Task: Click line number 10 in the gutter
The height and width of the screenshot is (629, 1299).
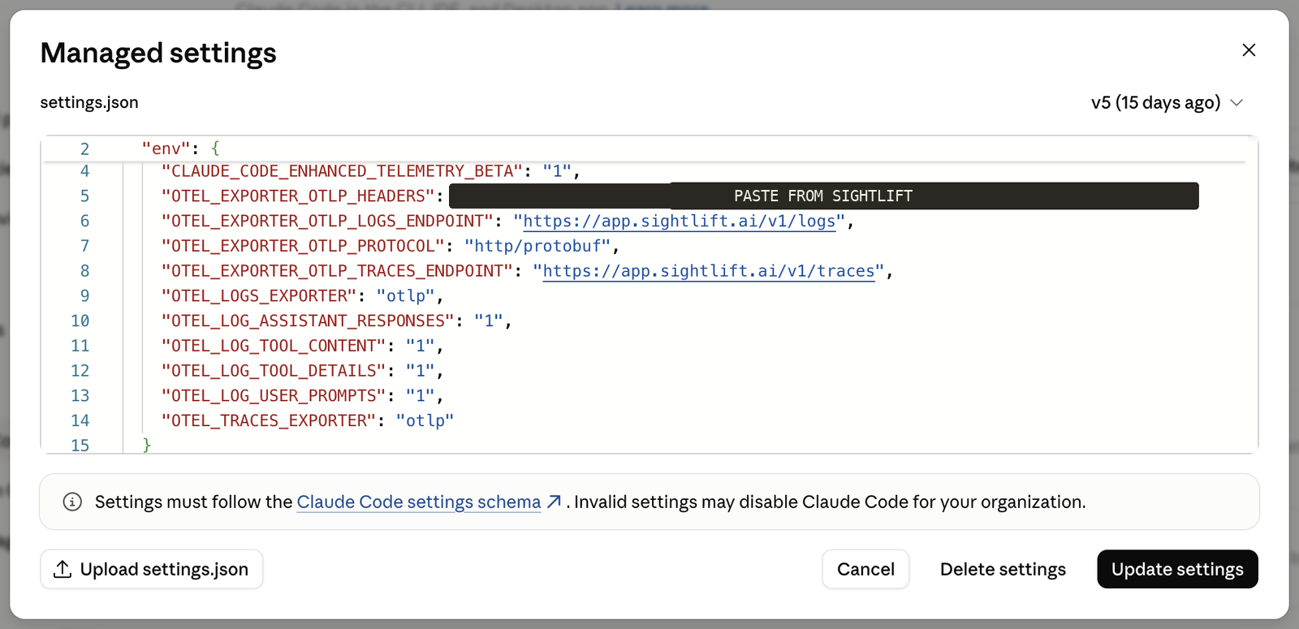Action: pos(80,321)
